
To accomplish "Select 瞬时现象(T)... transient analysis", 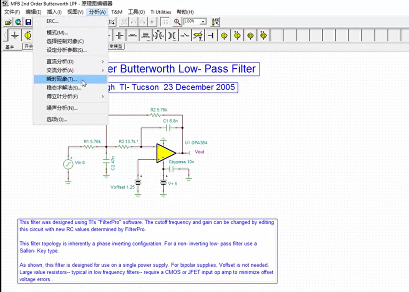I will tap(70, 79).
